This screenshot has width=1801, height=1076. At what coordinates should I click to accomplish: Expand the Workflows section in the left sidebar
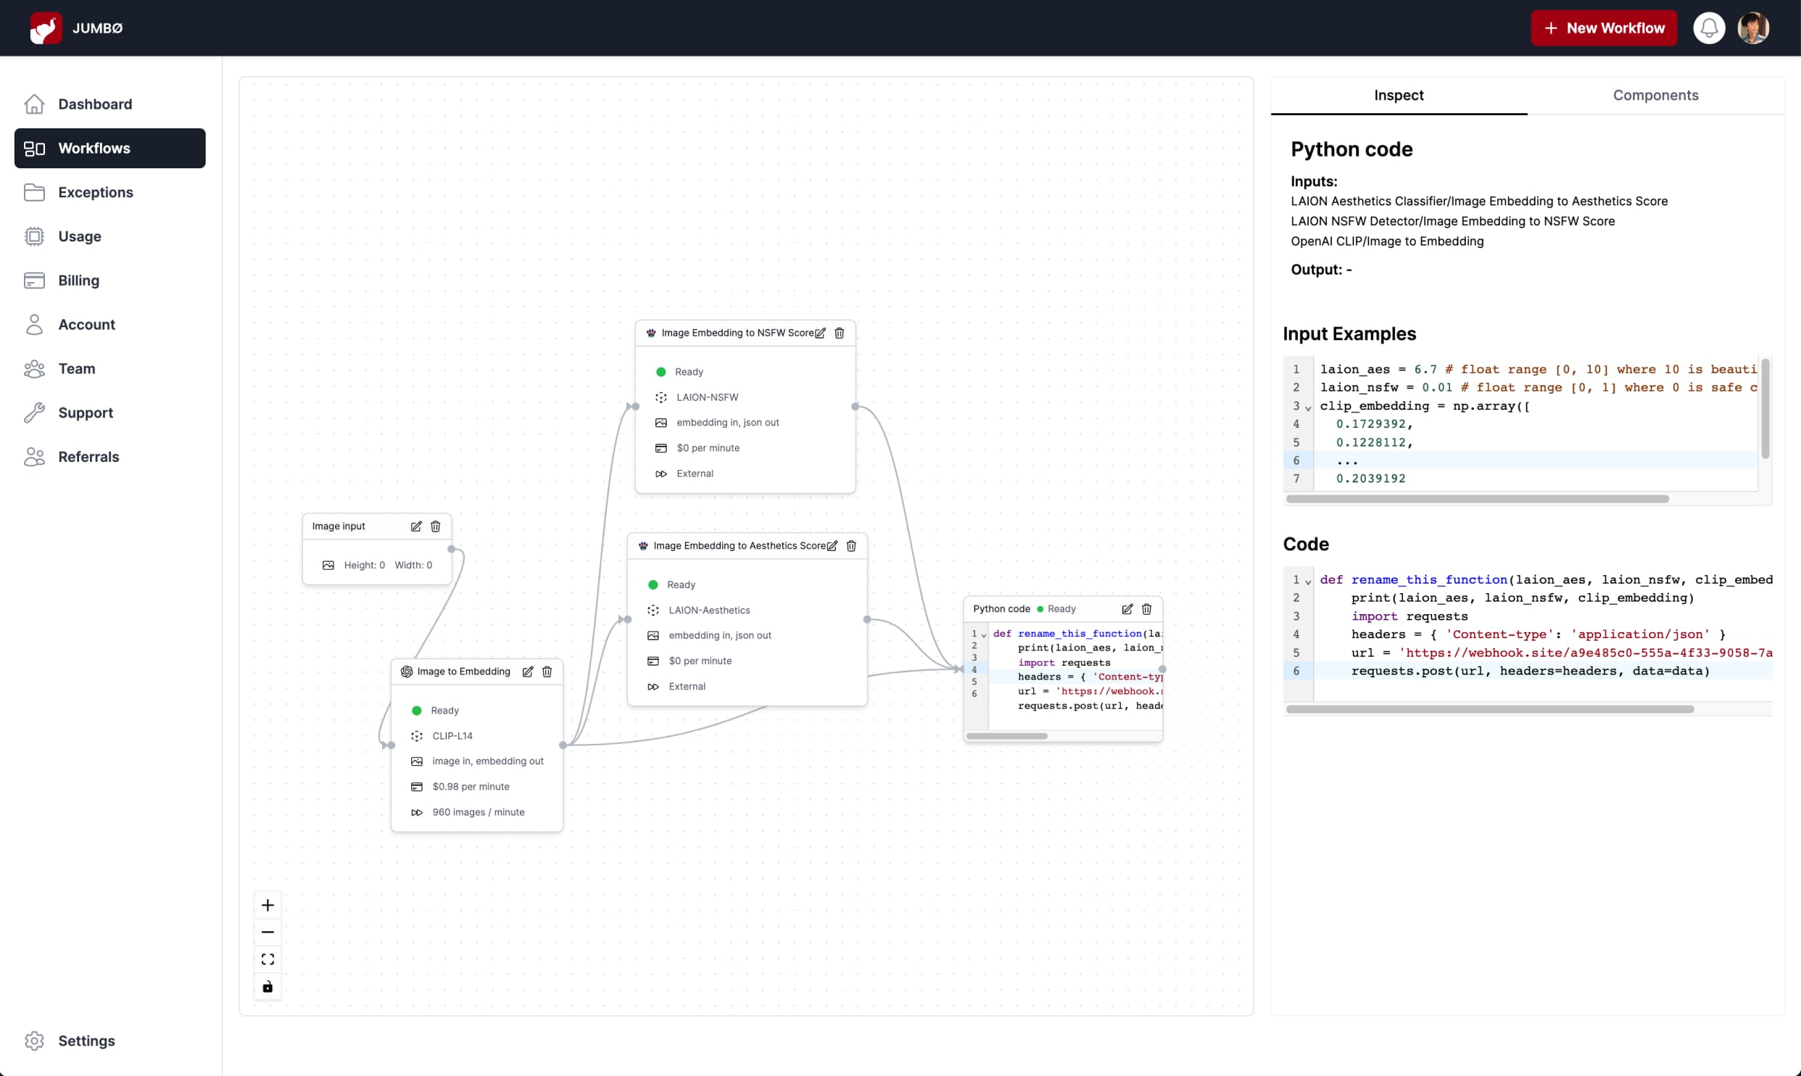109,147
